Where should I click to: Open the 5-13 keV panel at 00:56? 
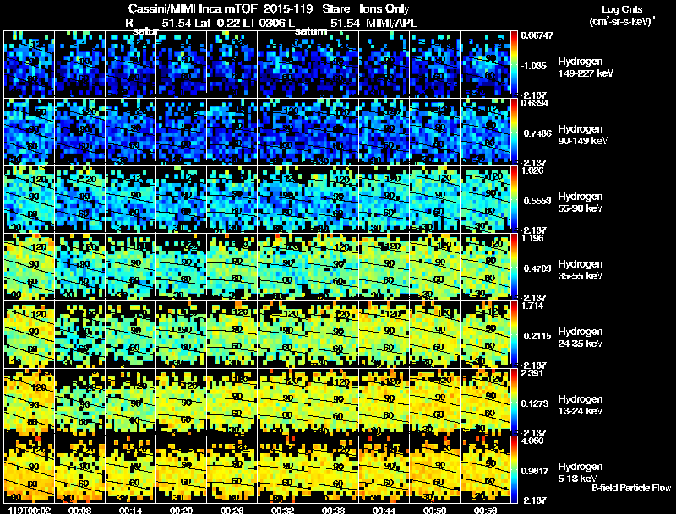pos(485,469)
